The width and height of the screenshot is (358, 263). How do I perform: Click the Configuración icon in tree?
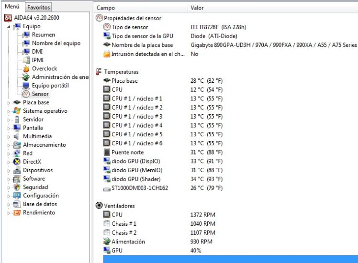tap(17, 196)
